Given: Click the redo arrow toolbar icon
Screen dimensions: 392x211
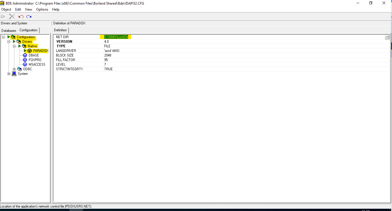Looking at the screenshot, I should click(28, 16).
